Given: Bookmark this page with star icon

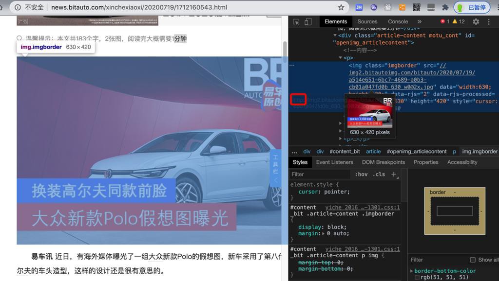Looking at the screenshot, I should 341,7.
